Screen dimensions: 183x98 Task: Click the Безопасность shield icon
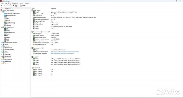[3, 58]
